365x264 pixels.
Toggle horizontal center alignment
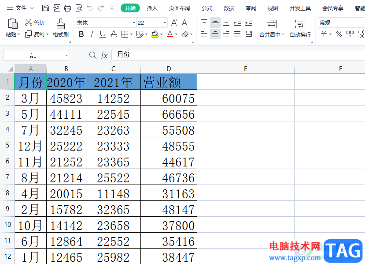click(215, 34)
